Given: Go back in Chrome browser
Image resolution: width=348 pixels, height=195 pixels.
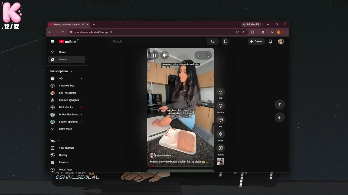Looking at the screenshot, I should click(50, 32).
